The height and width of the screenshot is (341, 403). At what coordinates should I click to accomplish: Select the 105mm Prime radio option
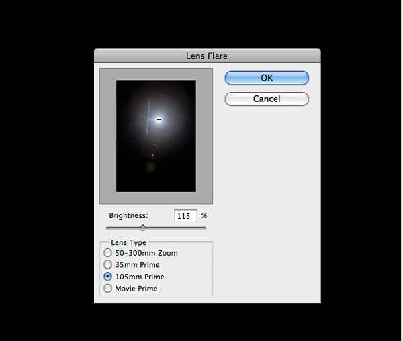click(108, 277)
